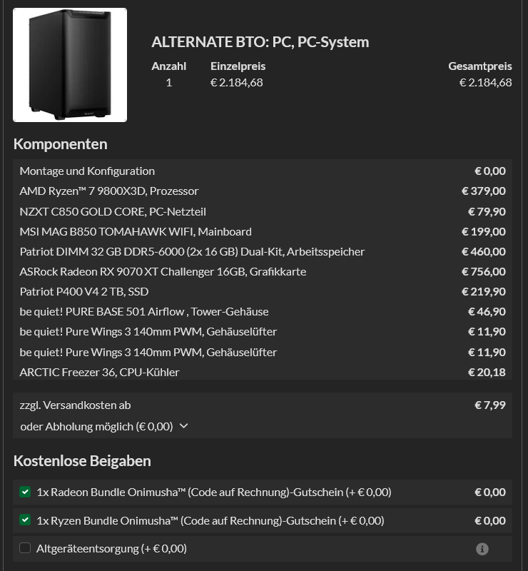This screenshot has height=571, width=528.
Task: Uncheck the Ryzen Bundle Onimusha checkbox
Action: [x=25, y=520]
